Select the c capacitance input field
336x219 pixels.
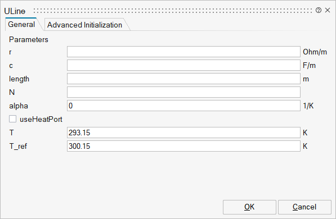(183, 65)
